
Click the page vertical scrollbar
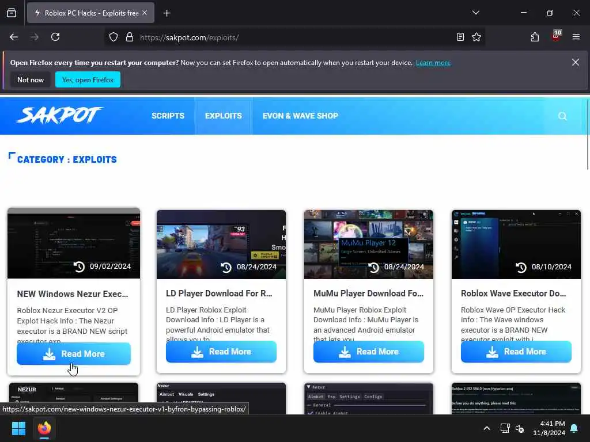coord(587,134)
